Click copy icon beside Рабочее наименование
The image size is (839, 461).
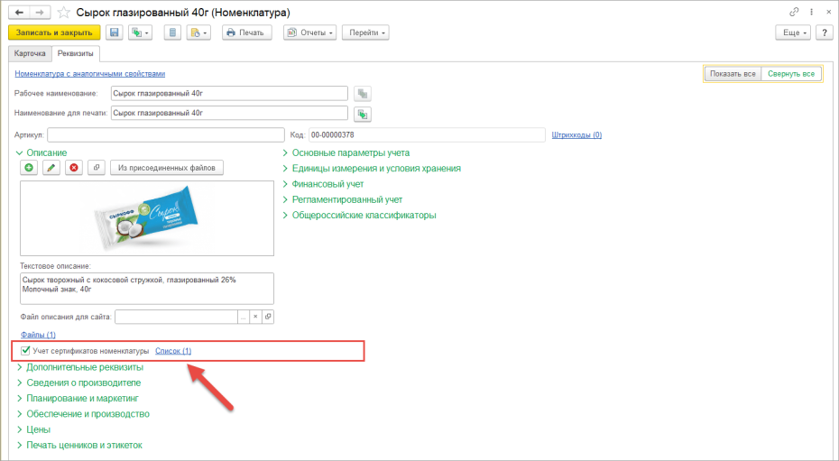pos(363,94)
